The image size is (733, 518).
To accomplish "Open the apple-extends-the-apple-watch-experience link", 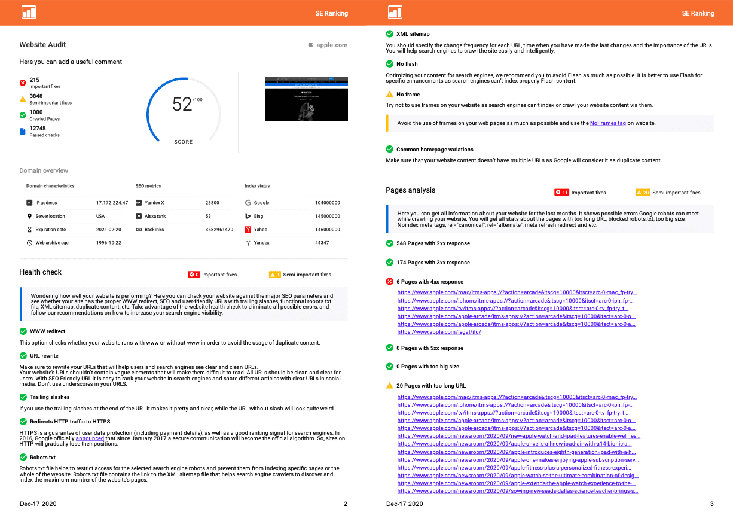I will tap(517, 483).
